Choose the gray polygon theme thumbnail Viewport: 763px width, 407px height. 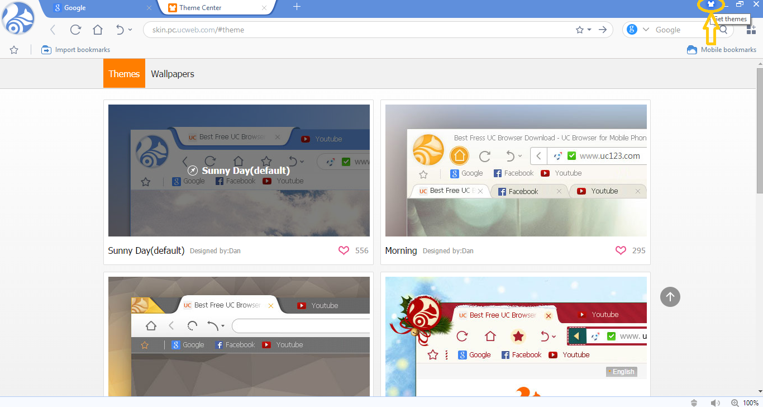[239, 337]
